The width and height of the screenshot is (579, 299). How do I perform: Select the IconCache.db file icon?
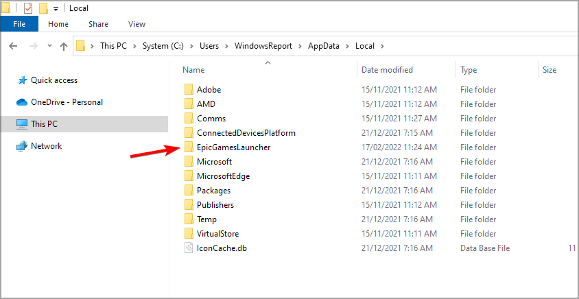tap(189, 248)
